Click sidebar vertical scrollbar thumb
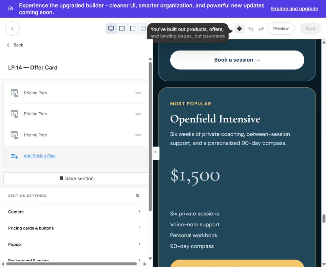Image resolution: width=326 pixels, height=267 pixels. coord(150,136)
